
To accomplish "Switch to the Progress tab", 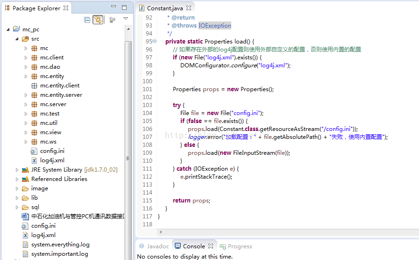I will coord(236,246).
